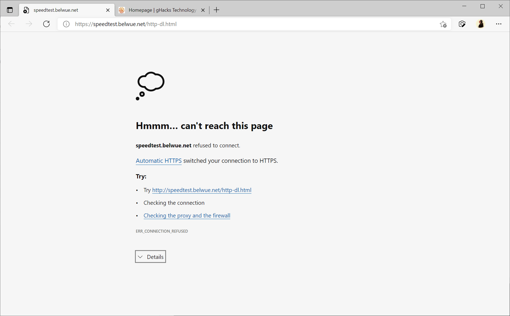Click the Automatic HTTPS link
Screen dimensions: 510x316
(159, 161)
